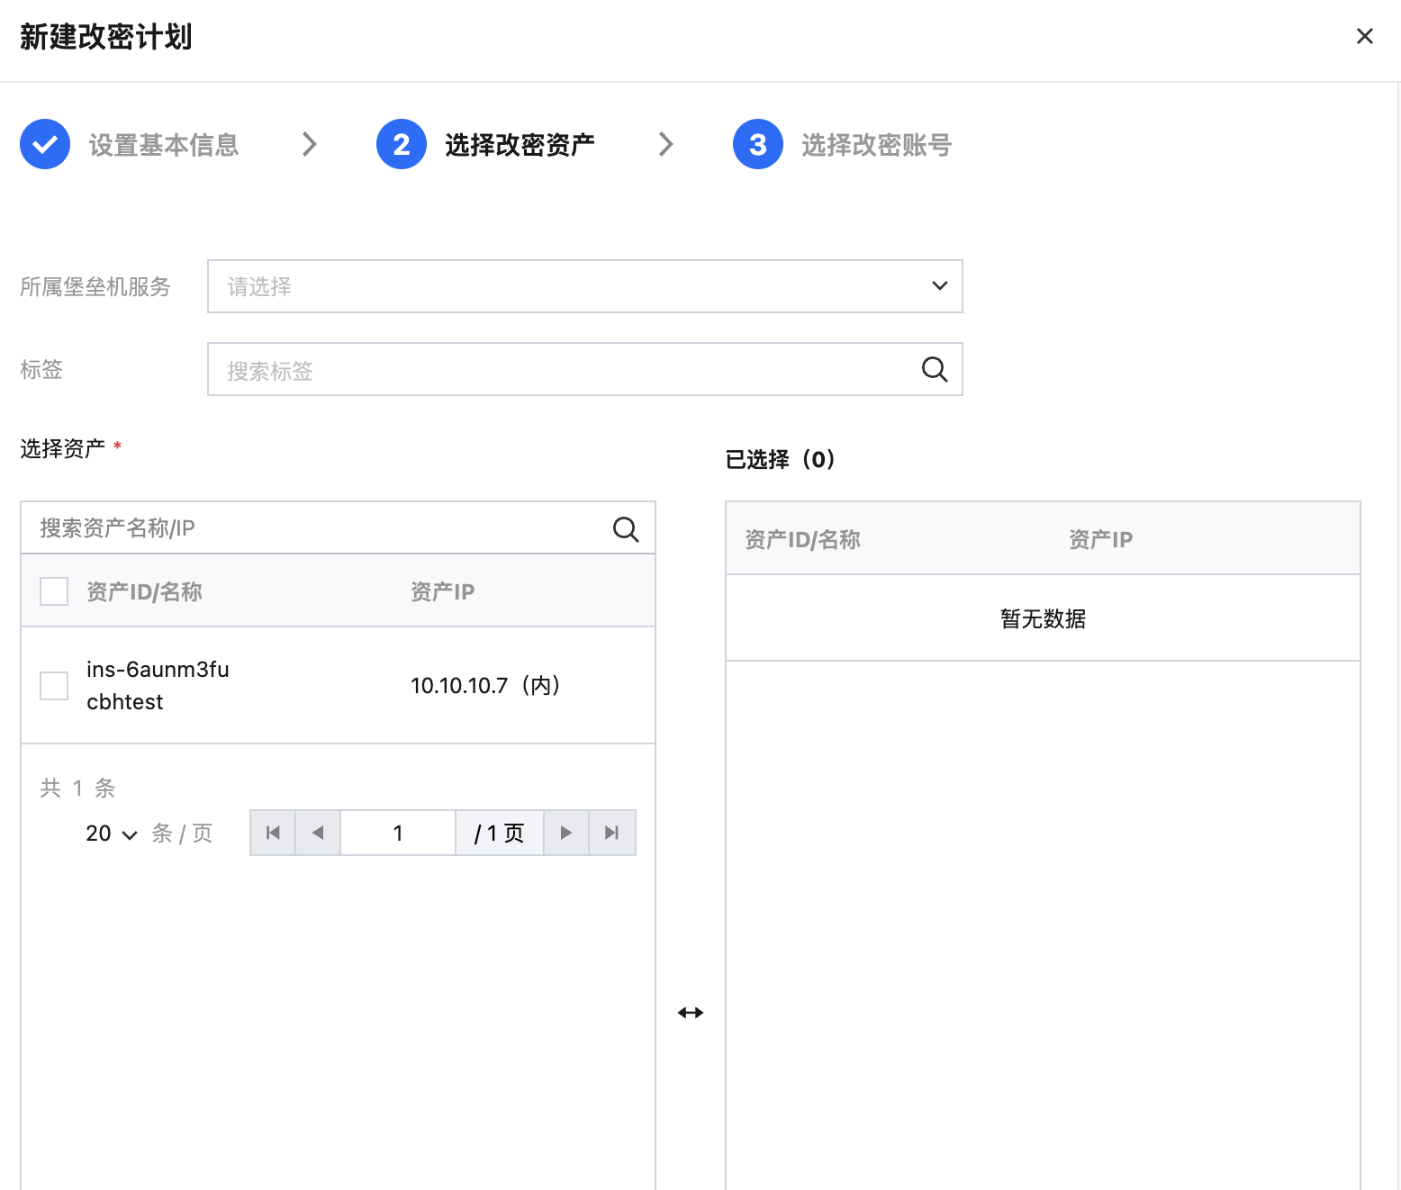The height and width of the screenshot is (1190, 1401).
Task: Go to next page of assets
Action: 566,833
